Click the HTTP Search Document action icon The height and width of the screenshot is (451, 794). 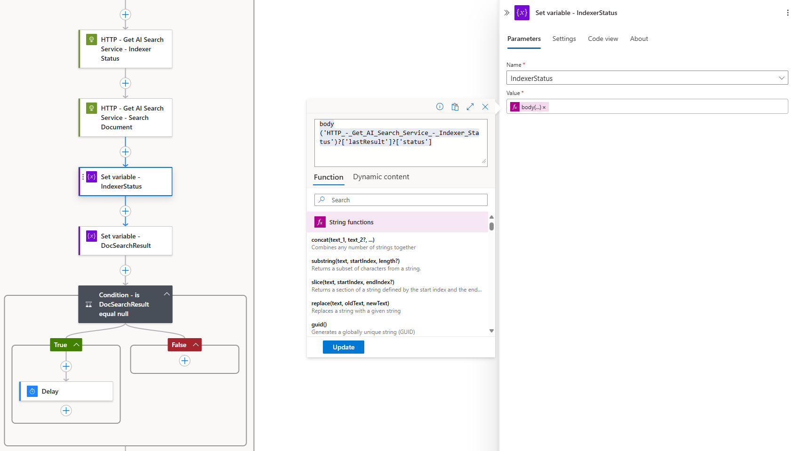[x=91, y=108]
